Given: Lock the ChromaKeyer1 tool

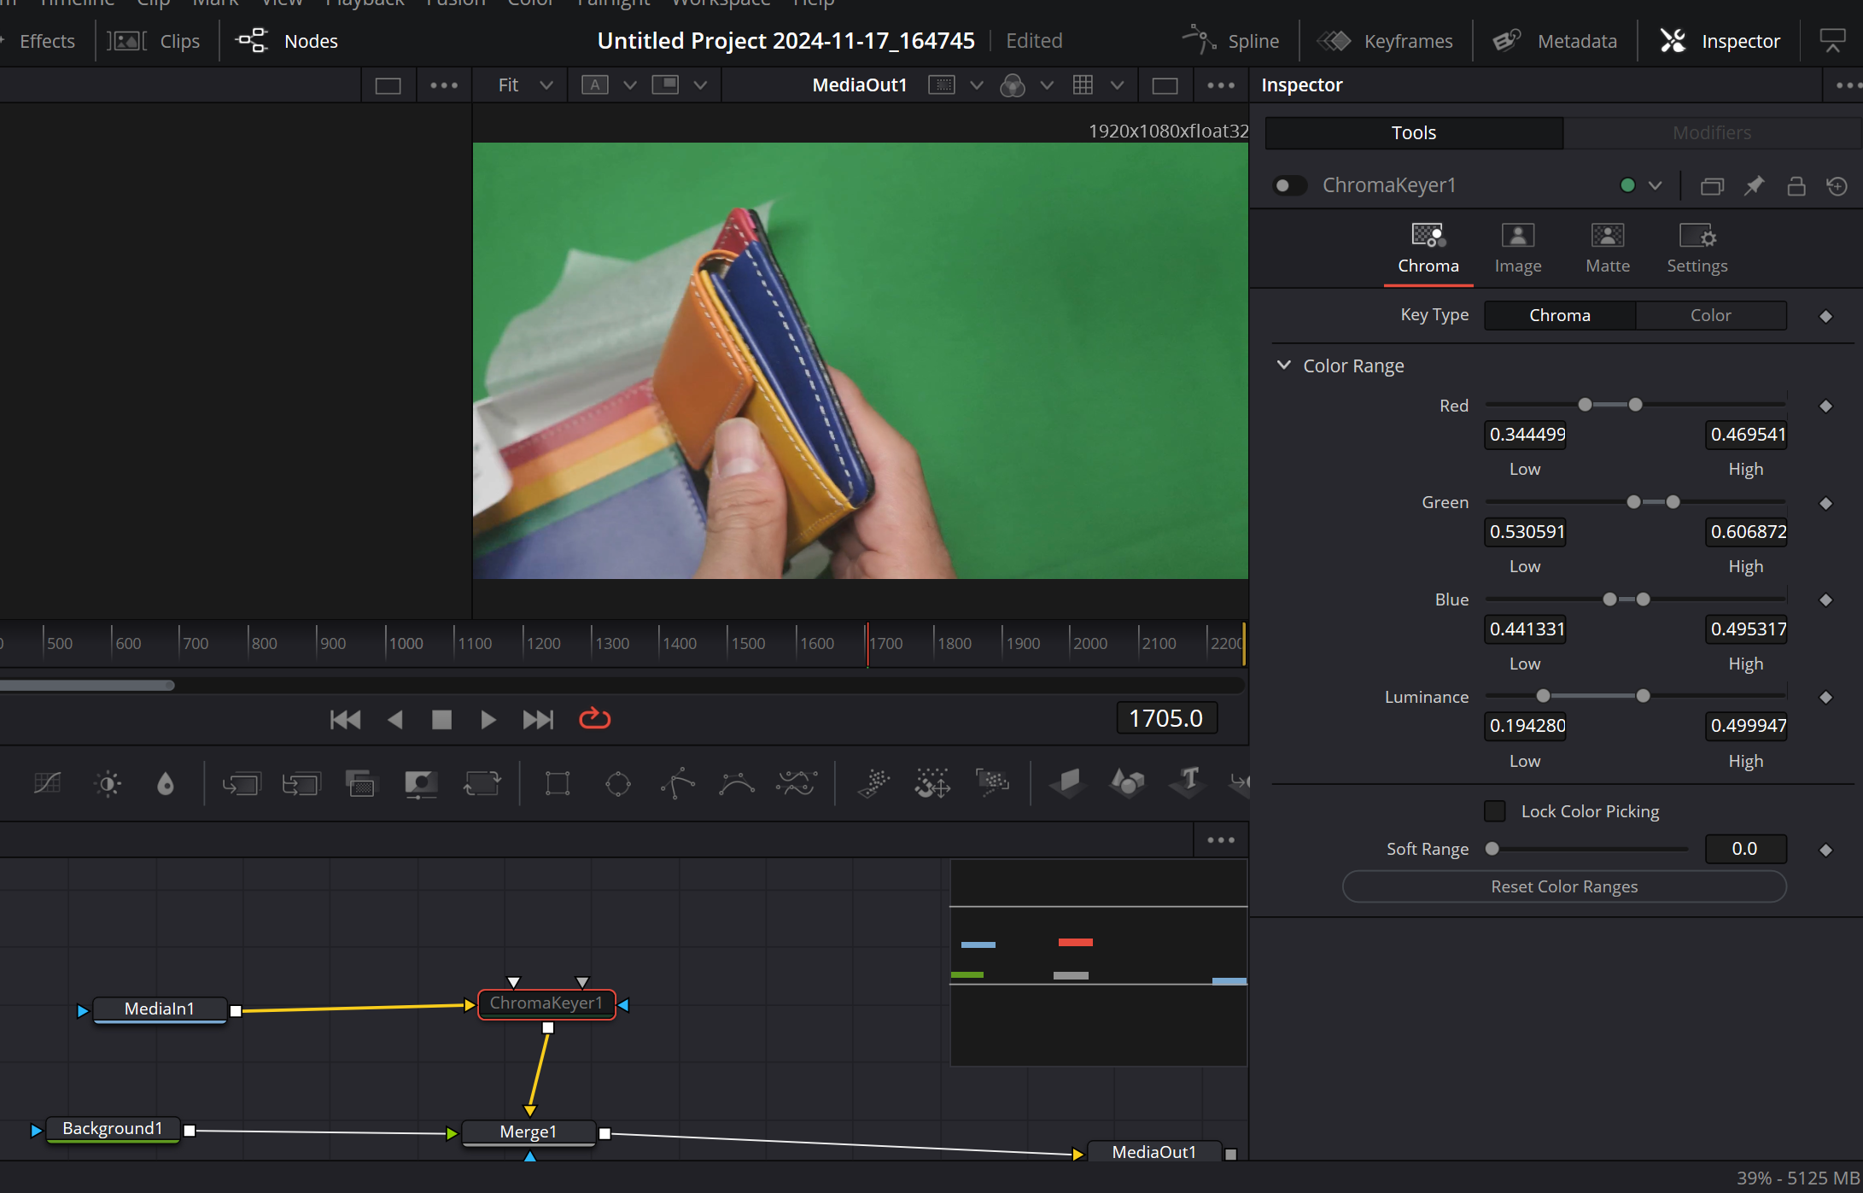Looking at the screenshot, I should click(x=1796, y=185).
